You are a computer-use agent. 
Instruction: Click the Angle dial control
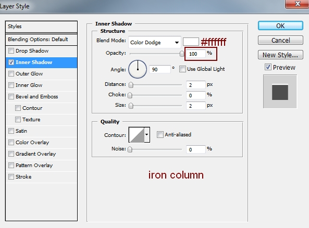point(138,69)
